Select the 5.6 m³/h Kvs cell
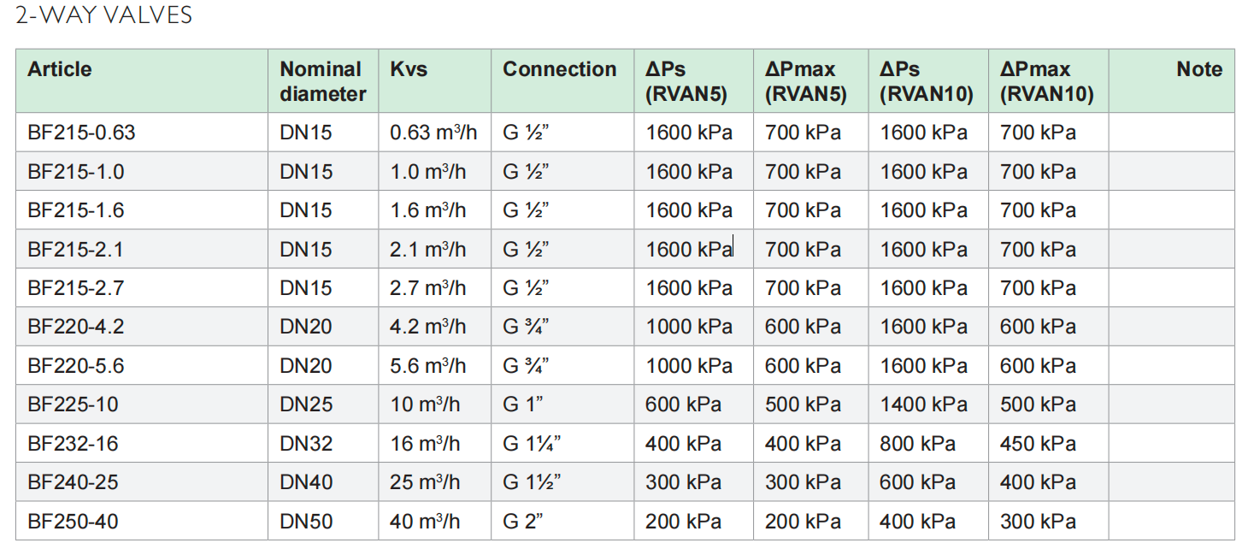This screenshot has height=549, width=1248. (428, 366)
